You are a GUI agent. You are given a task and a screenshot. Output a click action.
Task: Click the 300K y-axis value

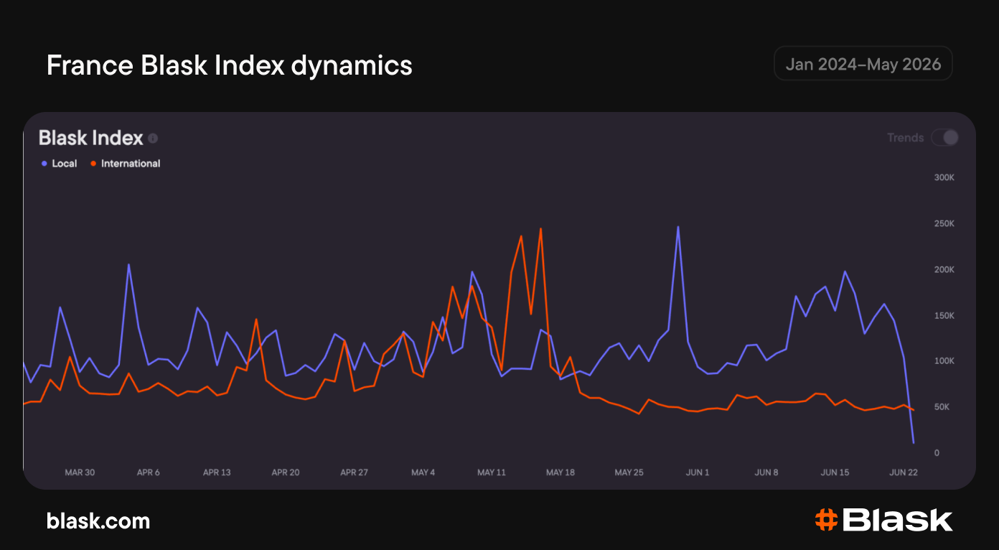(x=944, y=177)
